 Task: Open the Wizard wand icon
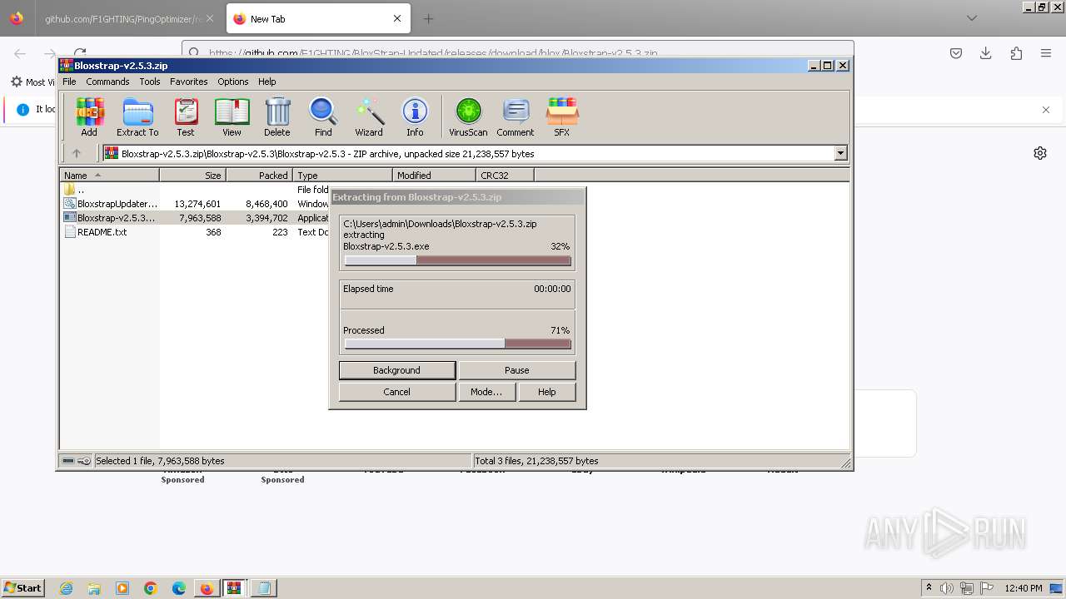pyautogui.click(x=369, y=116)
